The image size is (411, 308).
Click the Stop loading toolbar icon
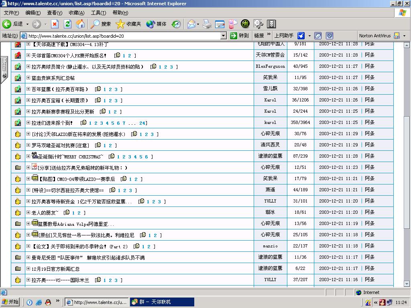(x=55, y=24)
